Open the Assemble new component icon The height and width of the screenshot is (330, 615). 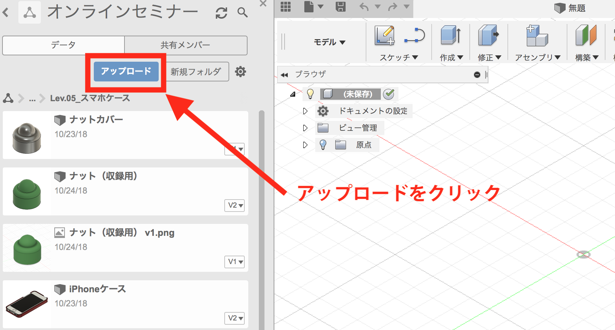coord(537,36)
